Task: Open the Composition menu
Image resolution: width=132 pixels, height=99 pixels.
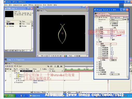Action: (18, 5)
